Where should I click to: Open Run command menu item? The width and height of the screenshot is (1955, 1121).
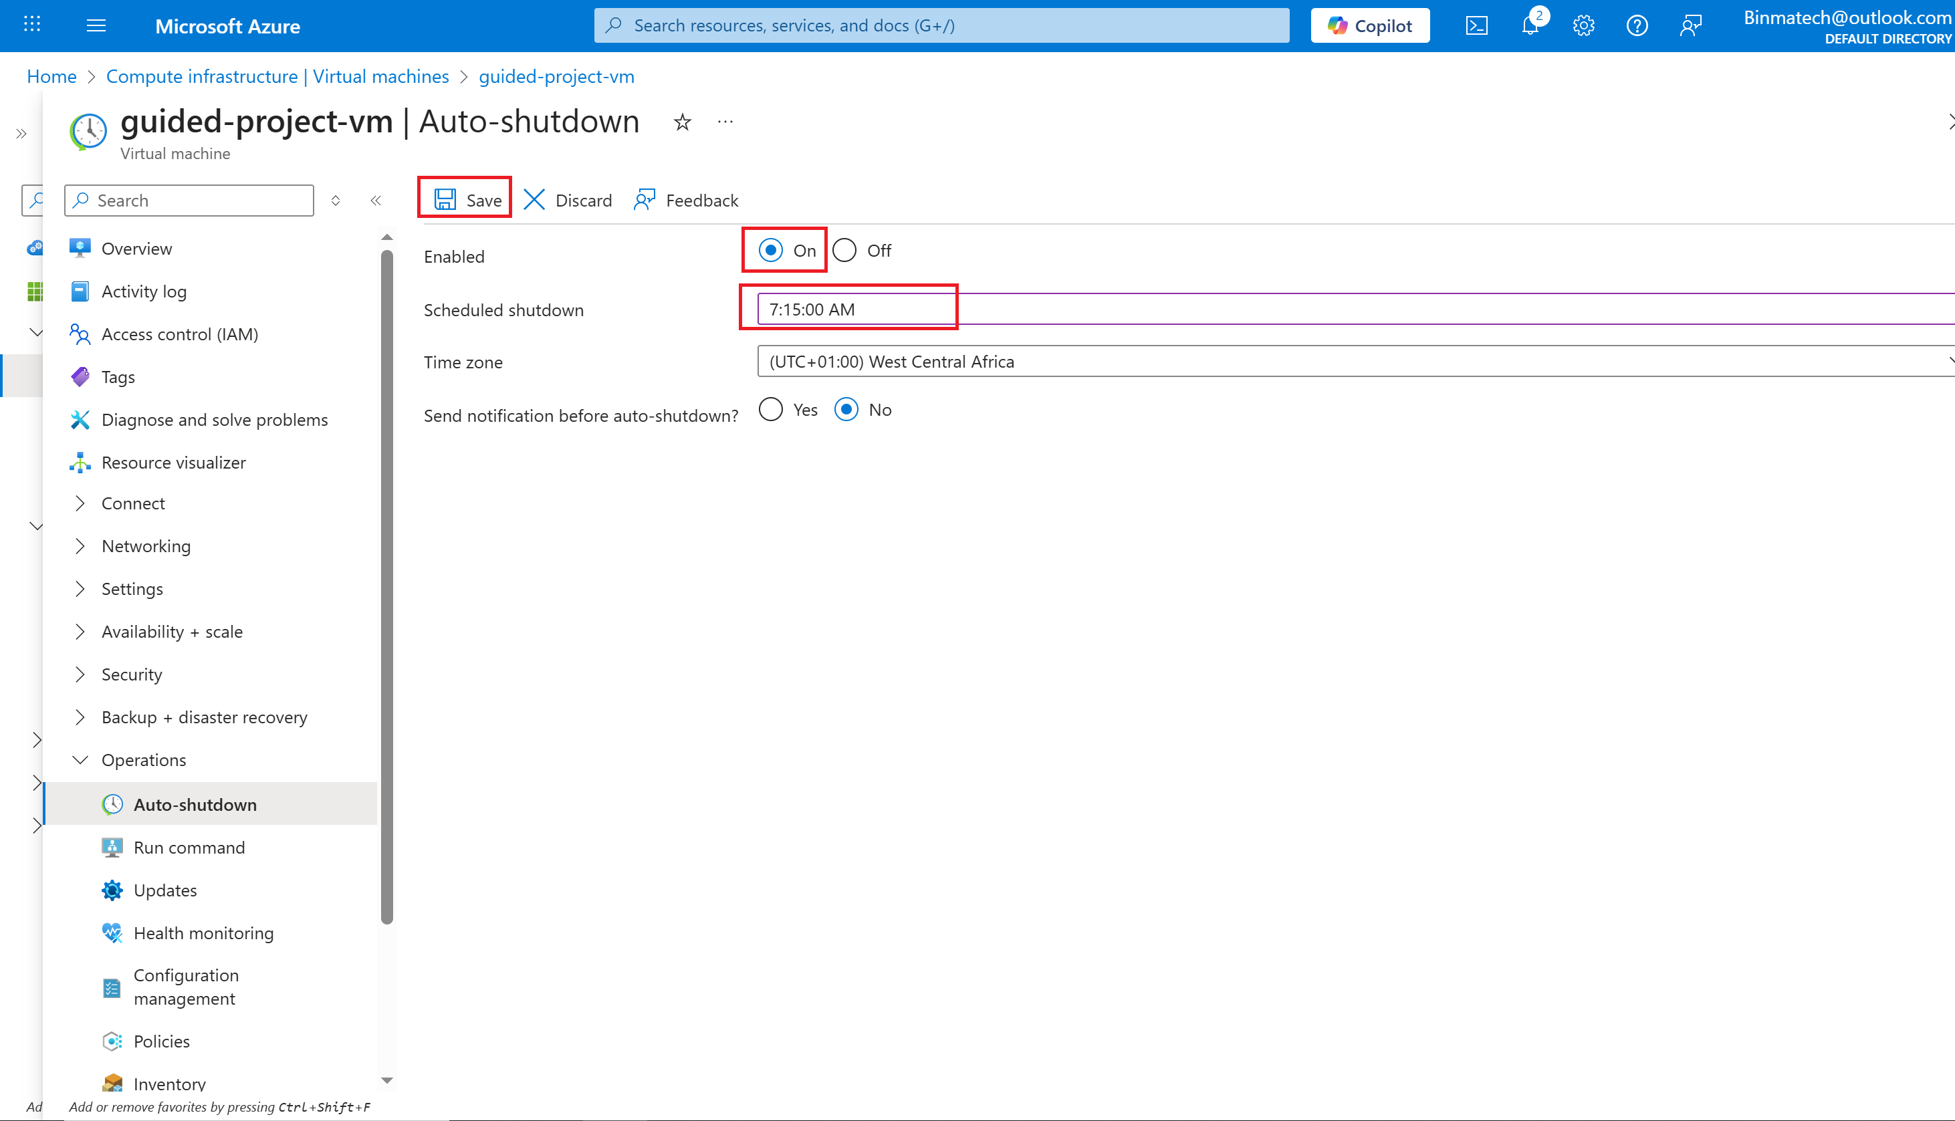[x=189, y=848]
